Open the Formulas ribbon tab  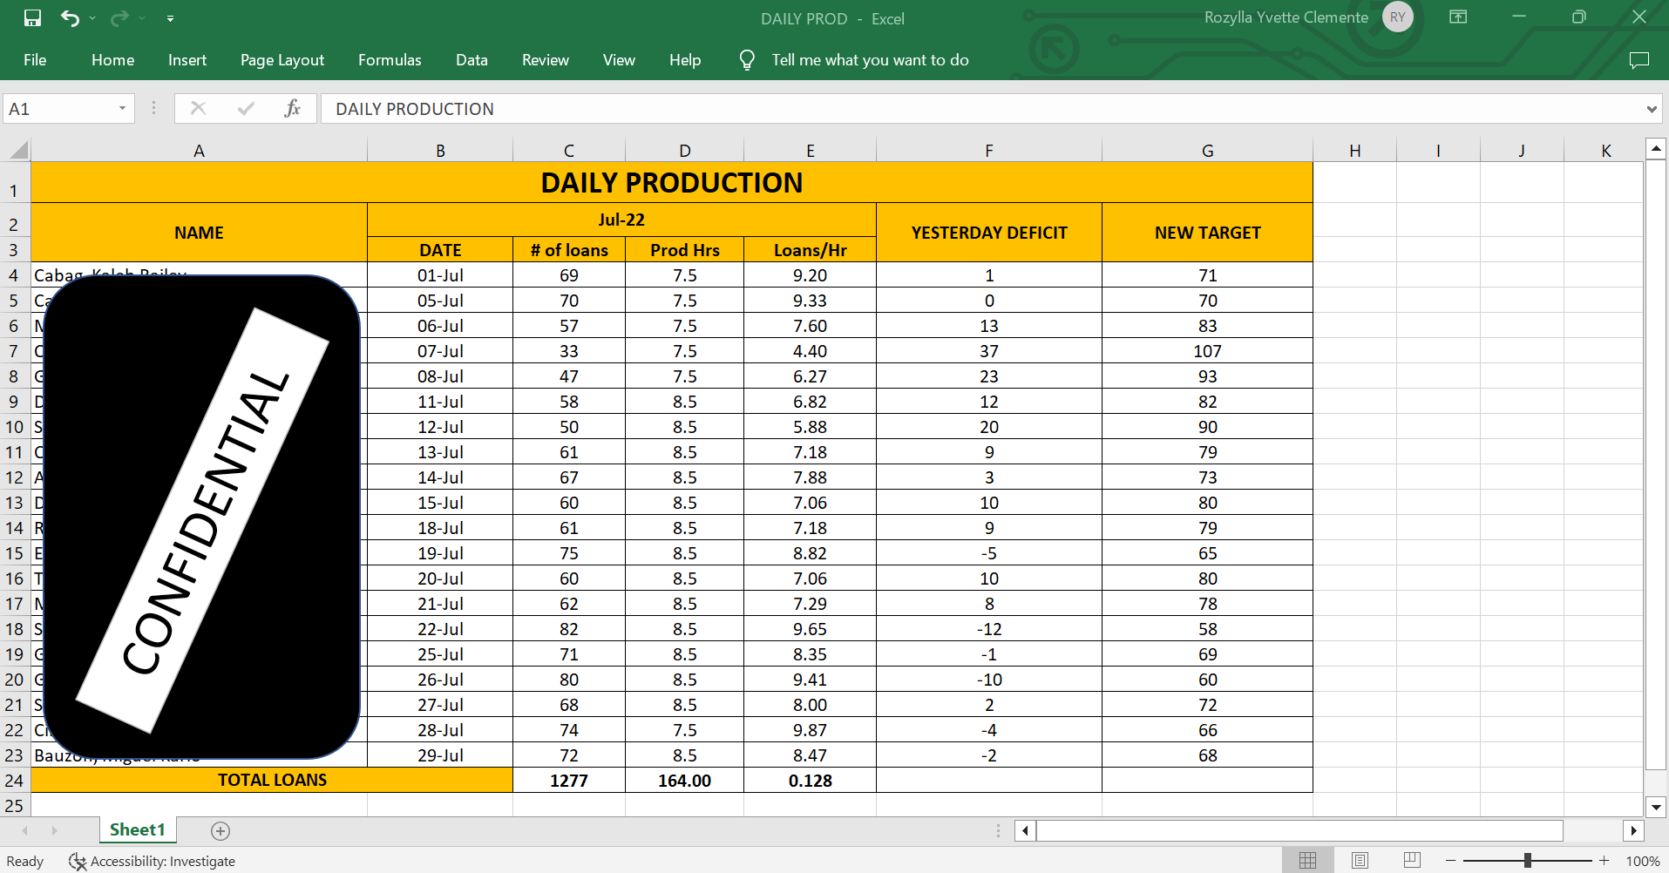390,60
